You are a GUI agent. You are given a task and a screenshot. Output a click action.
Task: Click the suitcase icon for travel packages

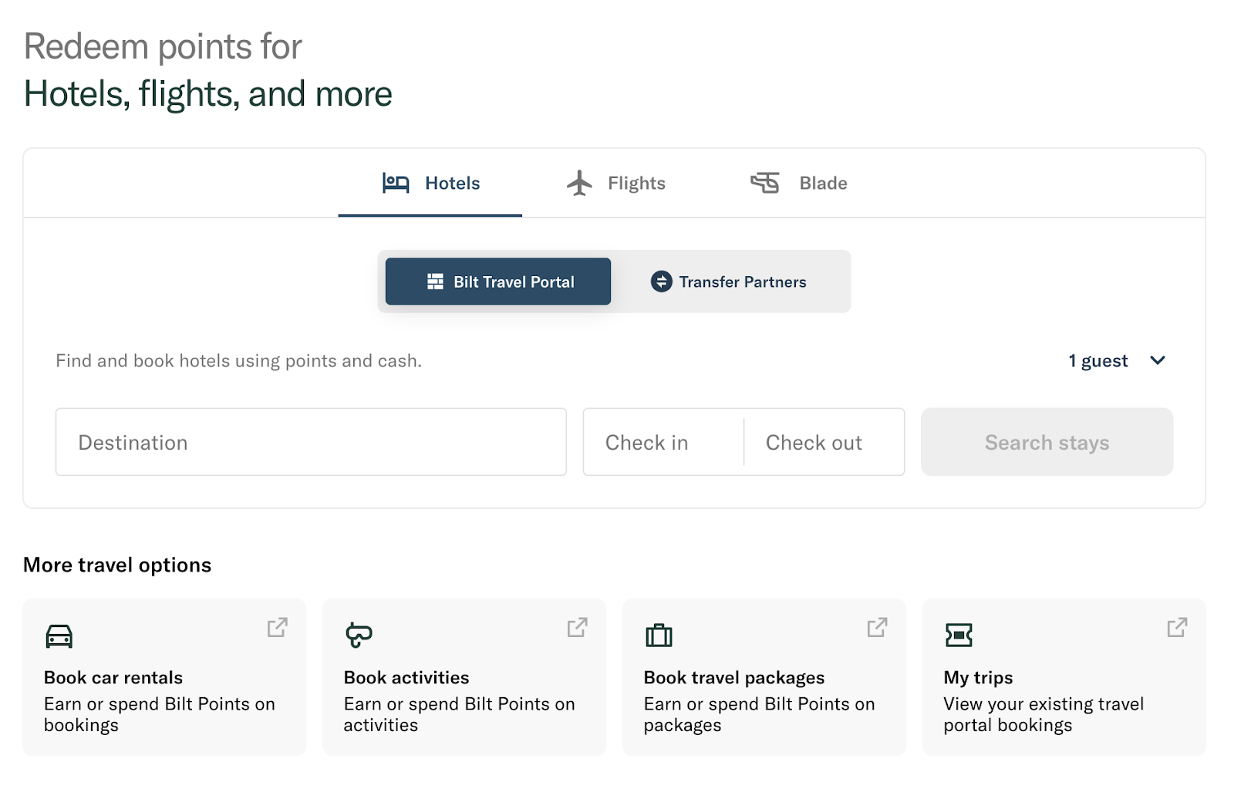[659, 636]
